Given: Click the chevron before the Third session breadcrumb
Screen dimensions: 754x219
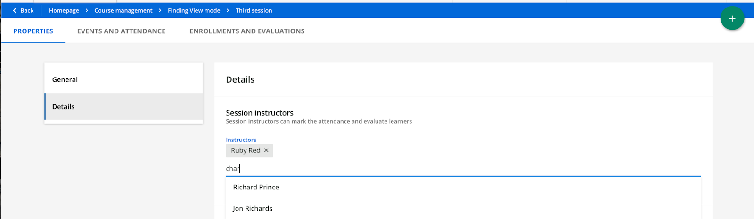Looking at the screenshot, I should pyautogui.click(x=228, y=10).
